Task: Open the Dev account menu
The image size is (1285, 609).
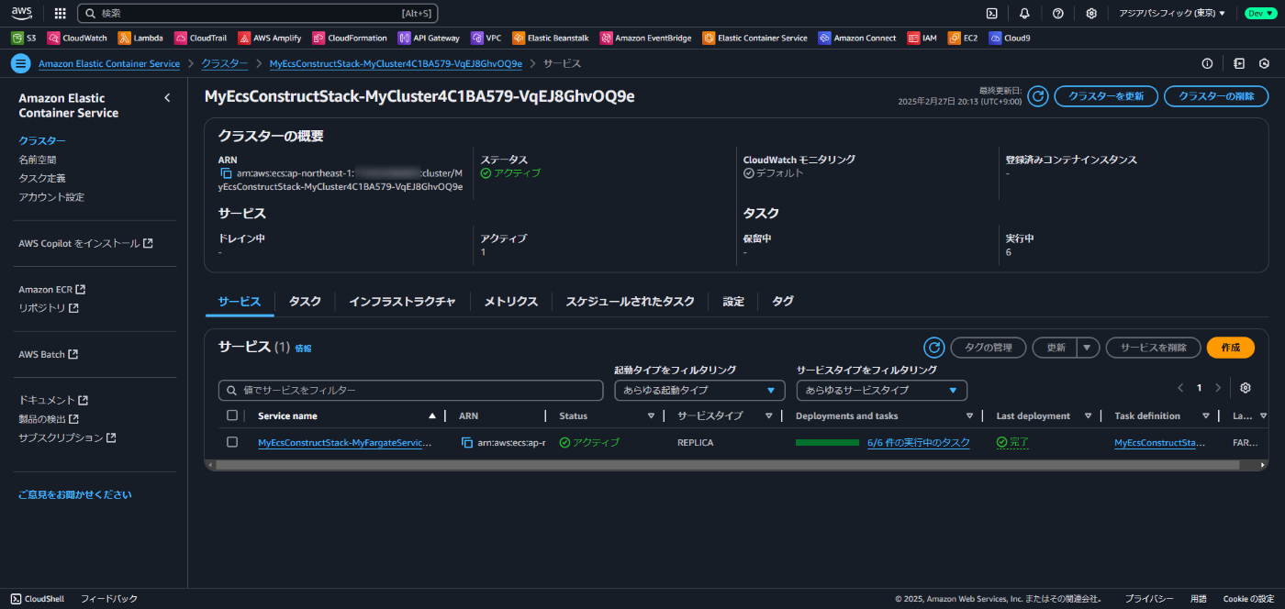Action: [1259, 13]
